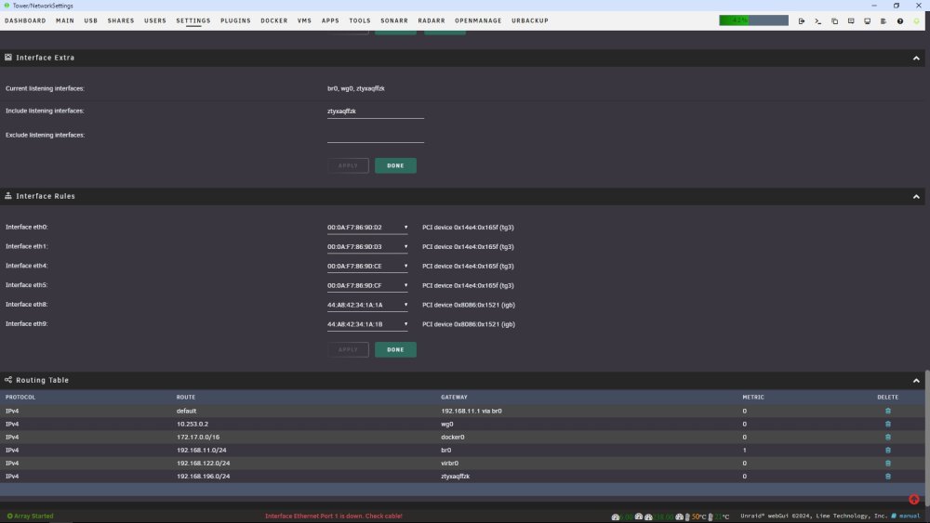Open the Radarr tab
The image size is (930, 523).
tap(432, 20)
